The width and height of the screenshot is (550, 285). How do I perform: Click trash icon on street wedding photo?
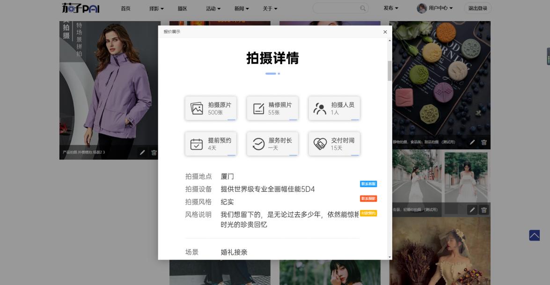click(484, 210)
